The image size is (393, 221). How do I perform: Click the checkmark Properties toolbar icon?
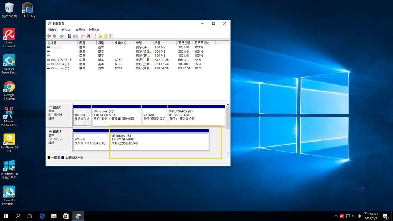94,36
